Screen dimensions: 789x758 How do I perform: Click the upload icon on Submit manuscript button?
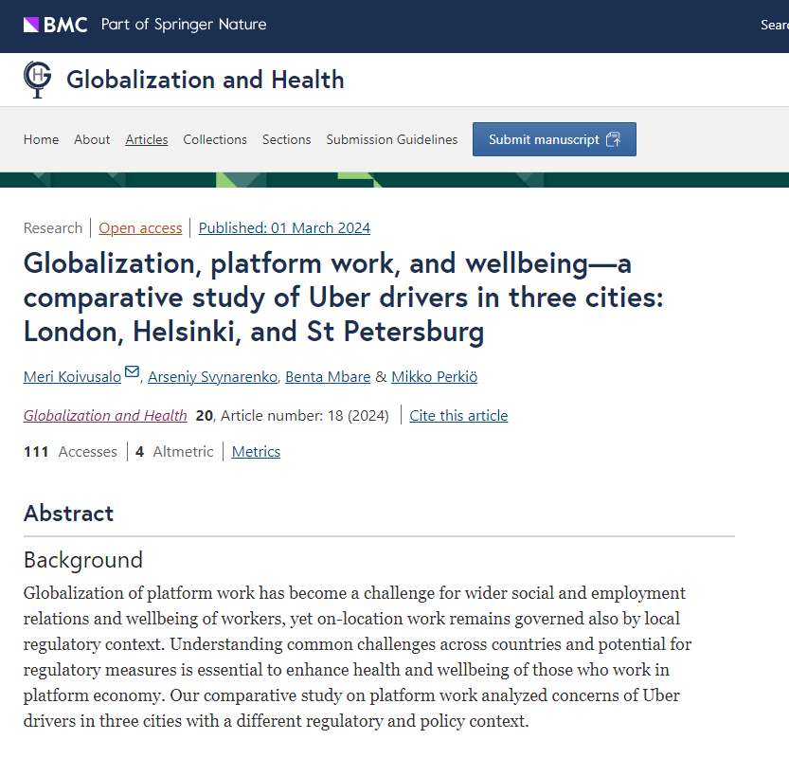[x=614, y=139]
